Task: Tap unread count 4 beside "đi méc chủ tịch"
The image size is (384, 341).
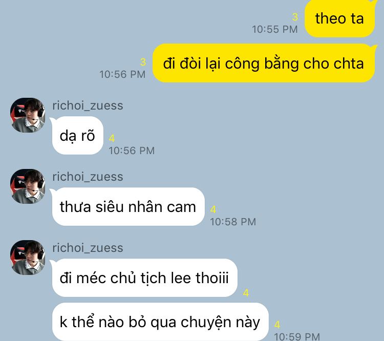Action: click(x=246, y=293)
